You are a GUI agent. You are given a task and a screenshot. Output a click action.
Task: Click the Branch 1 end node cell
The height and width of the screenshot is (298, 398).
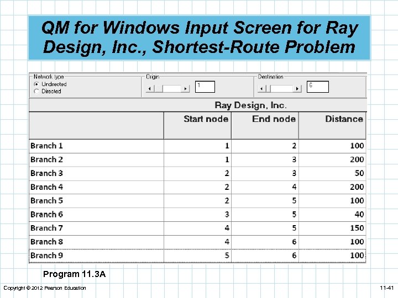pyautogui.click(x=265, y=146)
